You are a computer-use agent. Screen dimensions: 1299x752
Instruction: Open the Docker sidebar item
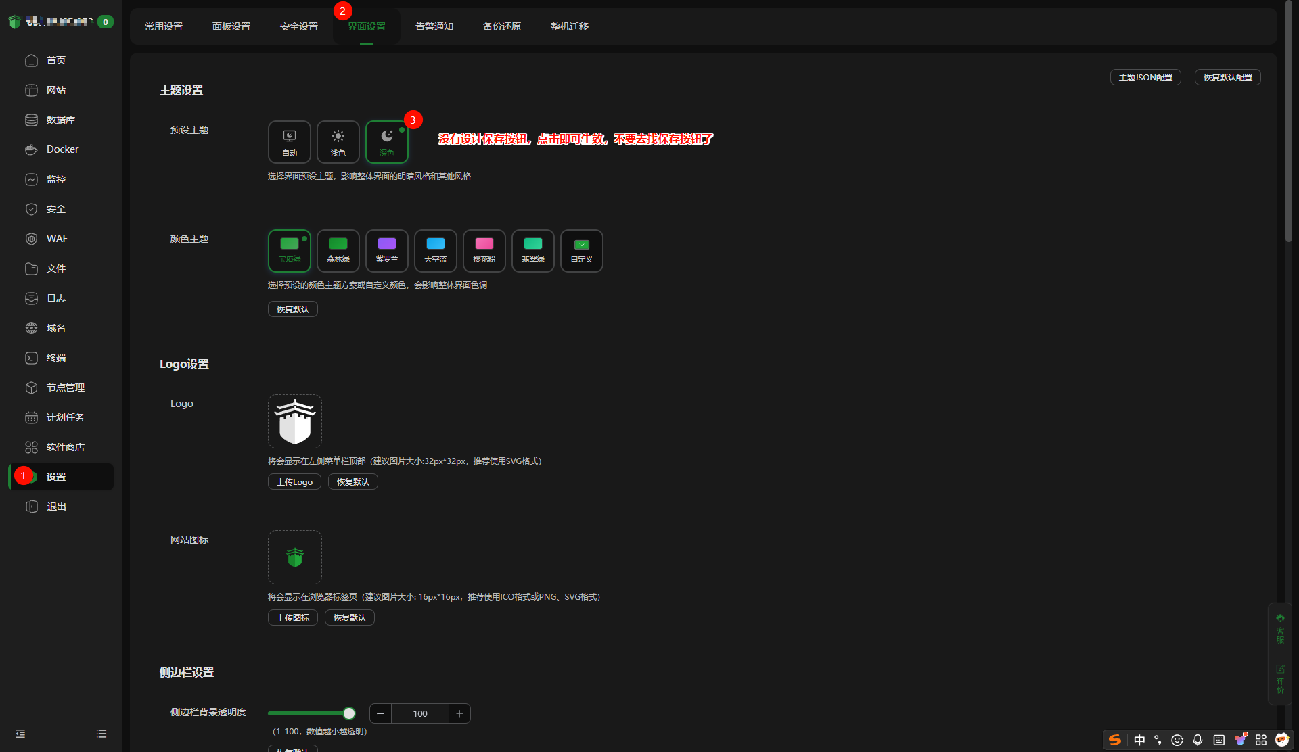[x=62, y=149]
